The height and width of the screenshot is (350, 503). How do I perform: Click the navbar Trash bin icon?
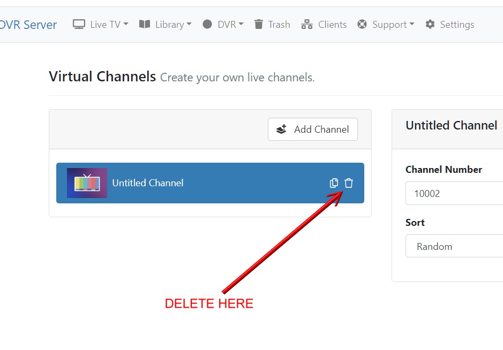pos(259,24)
